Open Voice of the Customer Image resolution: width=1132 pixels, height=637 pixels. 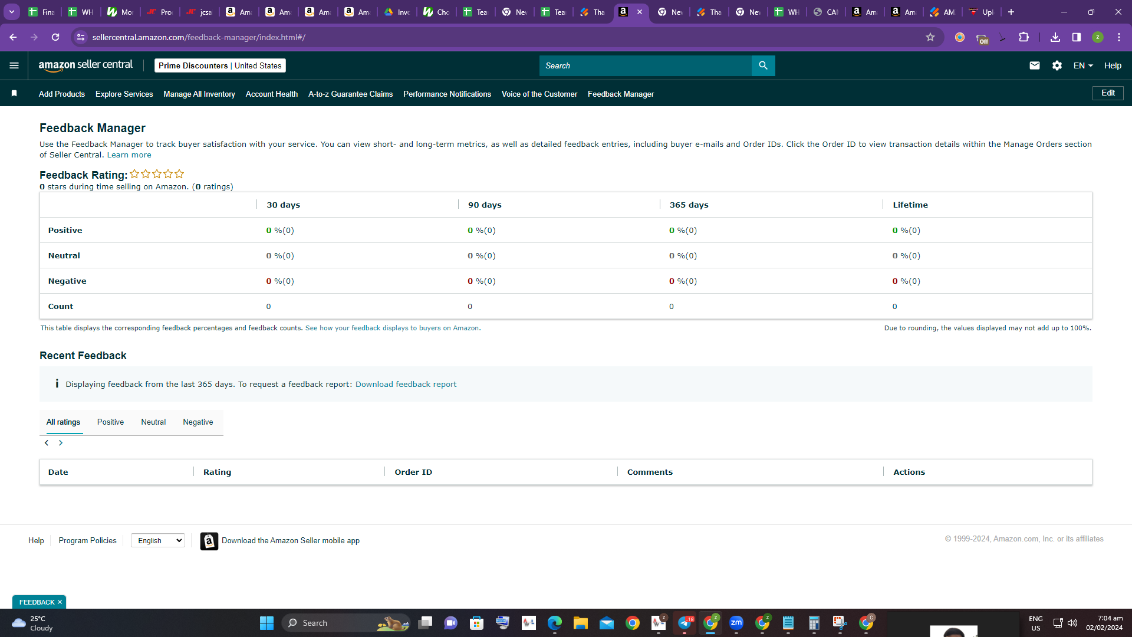(539, 94)
